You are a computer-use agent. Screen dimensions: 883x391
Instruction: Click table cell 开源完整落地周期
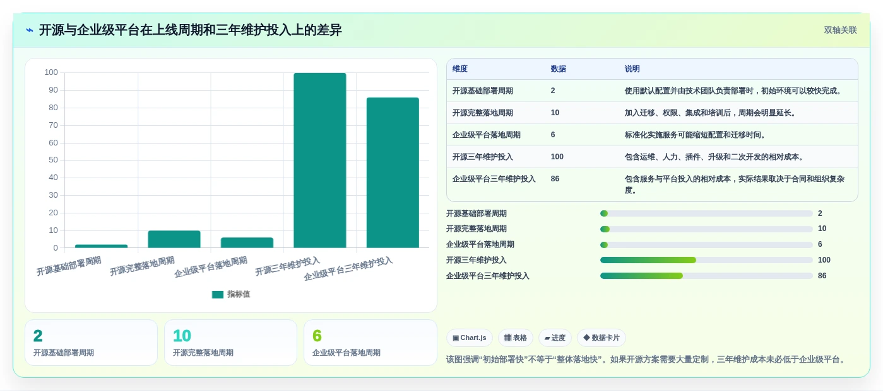point(483,113)
